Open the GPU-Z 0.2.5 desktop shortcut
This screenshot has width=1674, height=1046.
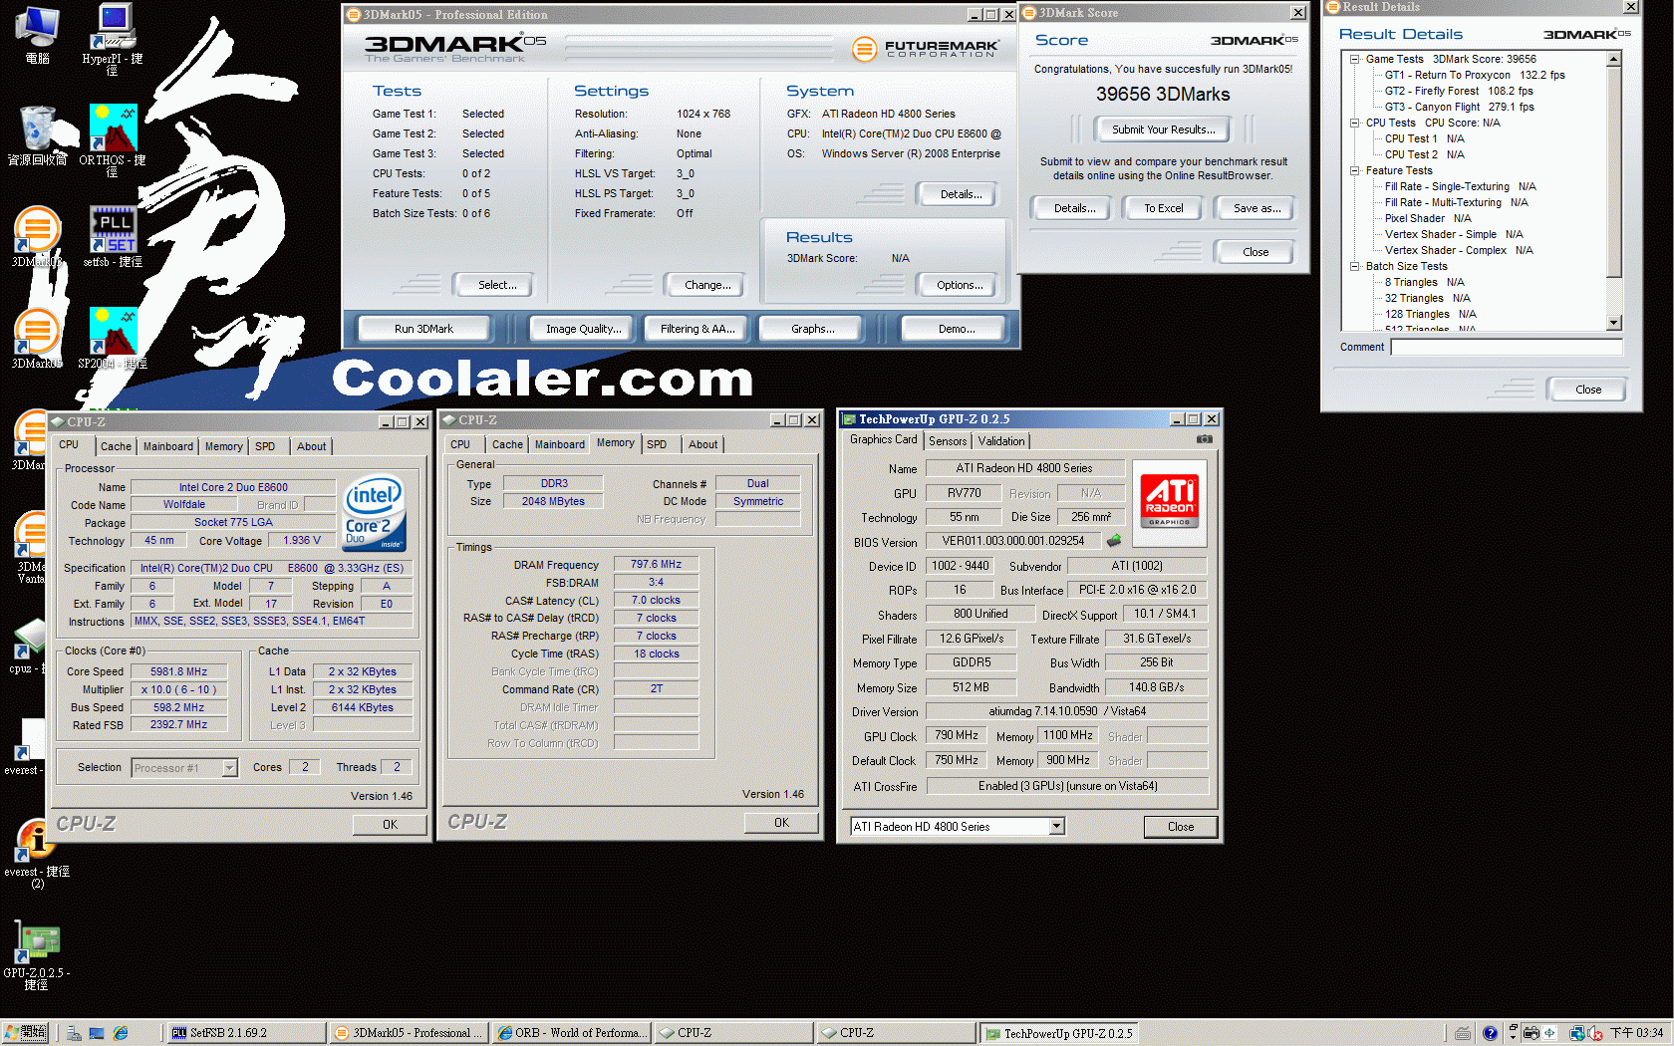37,956
